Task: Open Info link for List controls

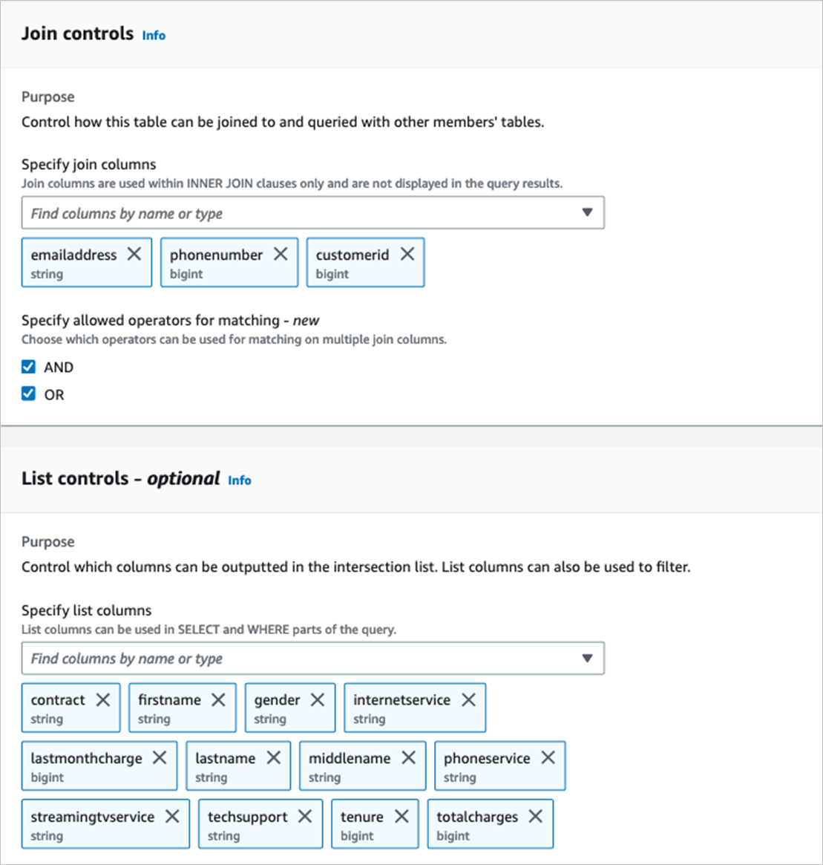Action: pyautogui.click(x=239, y=480)
